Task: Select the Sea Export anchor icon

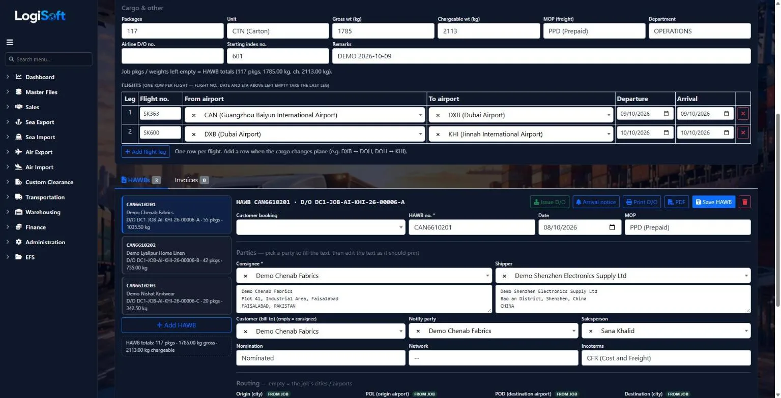Action: pos(19,122)
